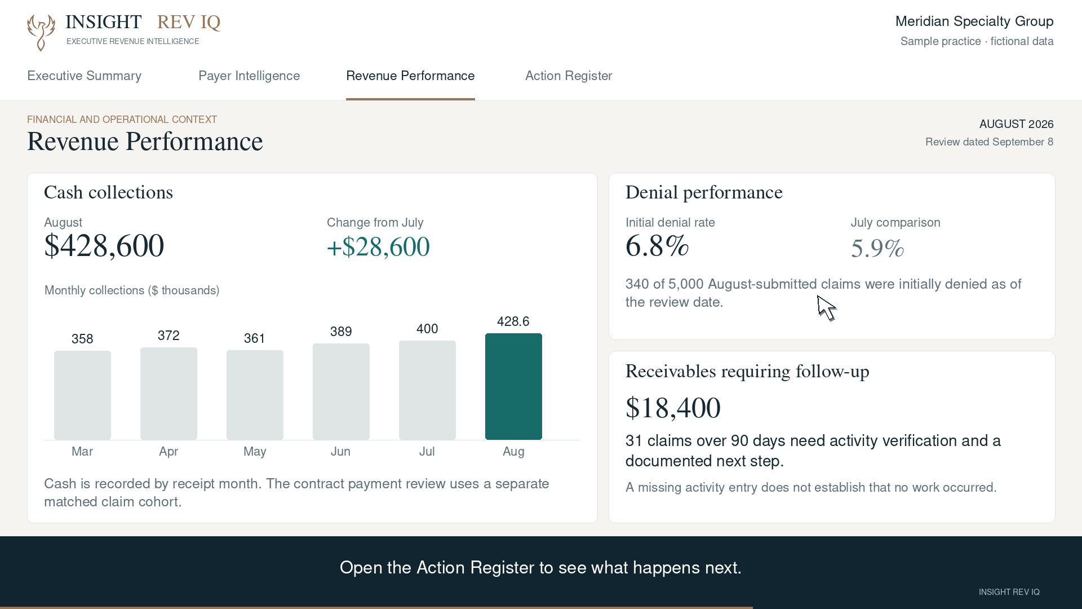Click the missing activity entry disclaimer

pyautogui.click(x=811, y=488)
